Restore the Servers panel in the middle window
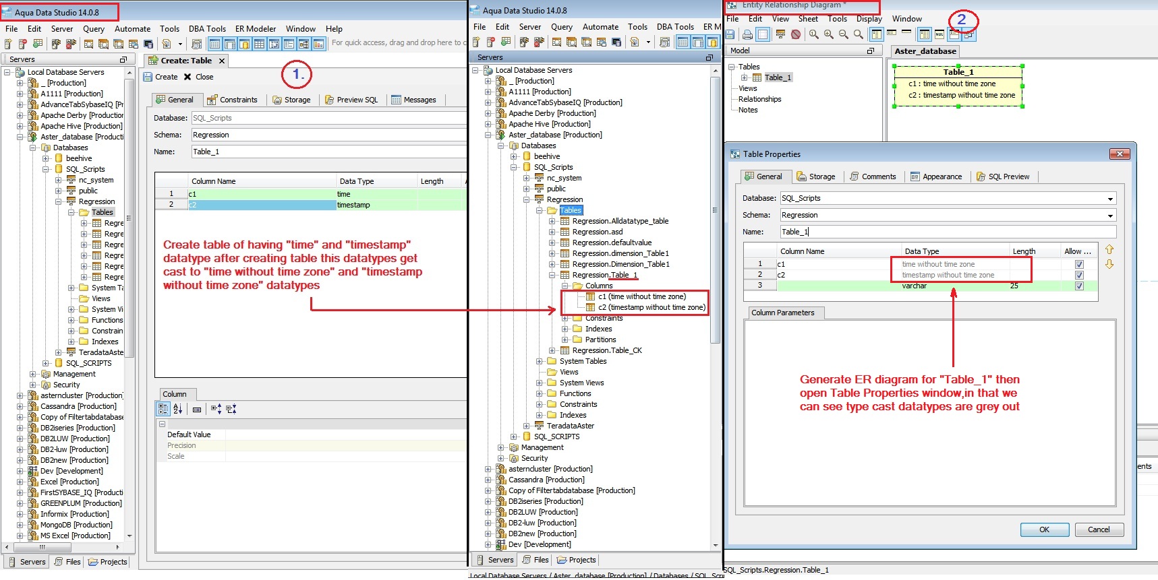Image resolution: width=1158 pixels, height=580 pixels. (x=710, y=58)
